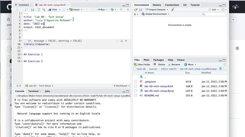Open the Connections tab

172,5
